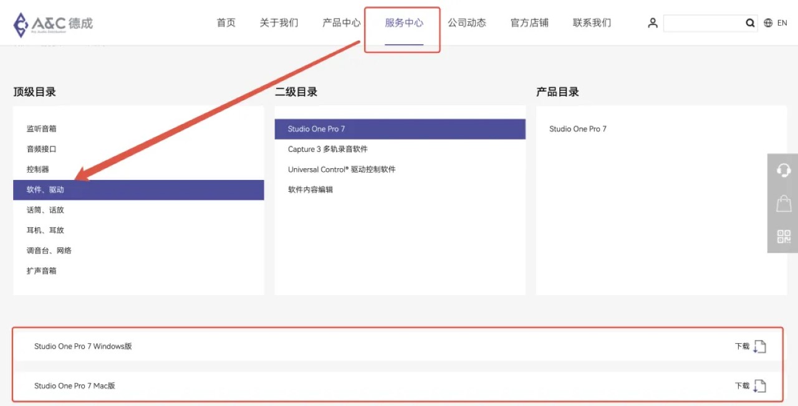The height and width of the screenshot is (406, 798).
Task: Select Studio One Pro 7 in 二级目录
Action: (400, 129)
